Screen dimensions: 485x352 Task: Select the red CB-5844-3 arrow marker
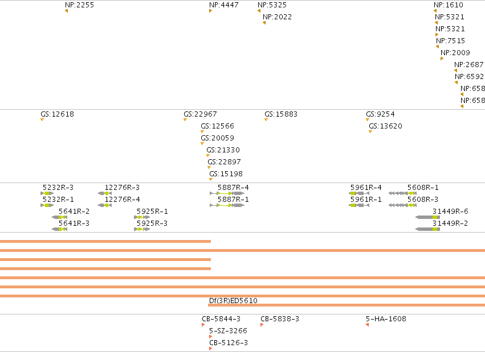[x=203, y=325]
